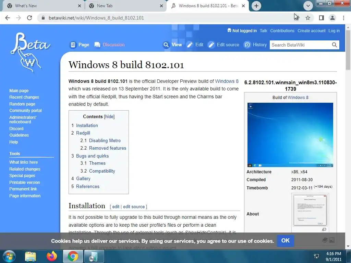Click the address bar URL
This screenshot has width=351, height=263.
(x=96, y=18)
